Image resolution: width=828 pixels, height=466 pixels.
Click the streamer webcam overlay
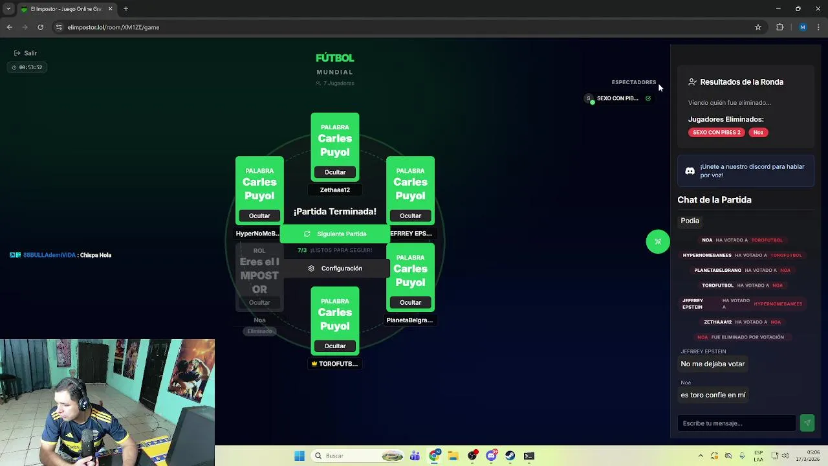coord(107,402)
